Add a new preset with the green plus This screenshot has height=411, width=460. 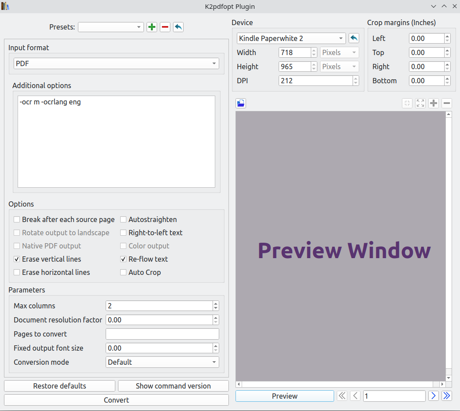tap(152, 27)
